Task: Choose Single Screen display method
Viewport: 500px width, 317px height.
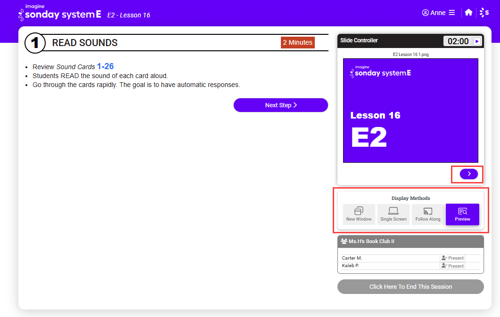Action: (x=393, y=214)
